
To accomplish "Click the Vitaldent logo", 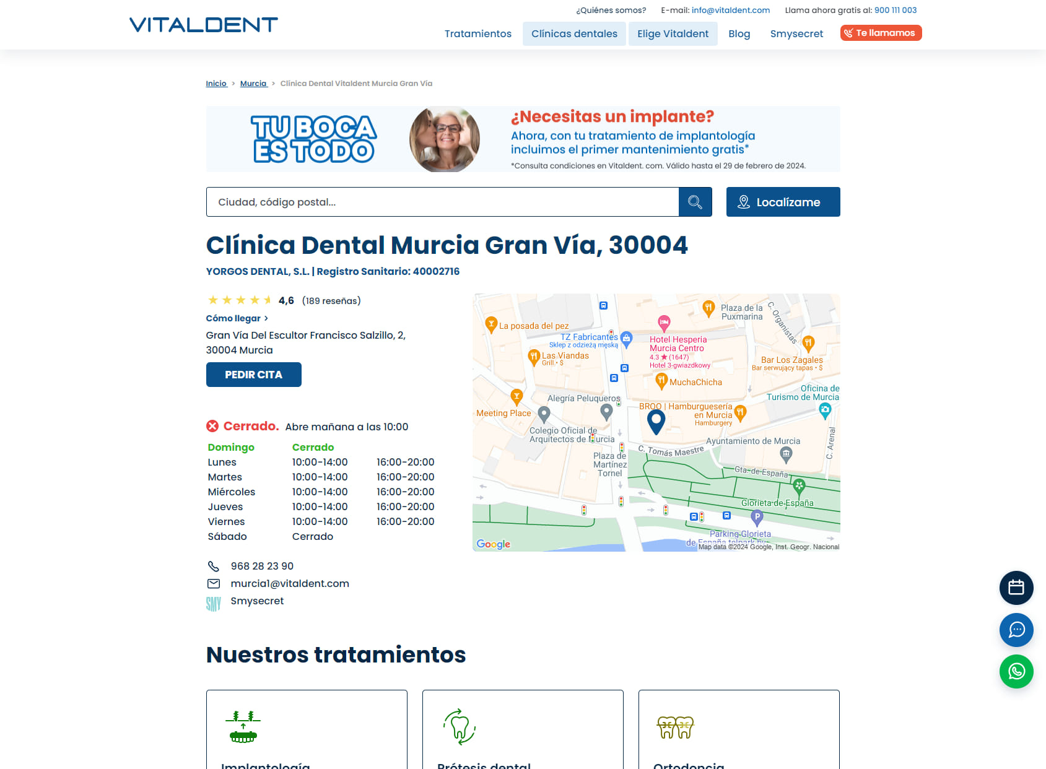I will [203, 25].
